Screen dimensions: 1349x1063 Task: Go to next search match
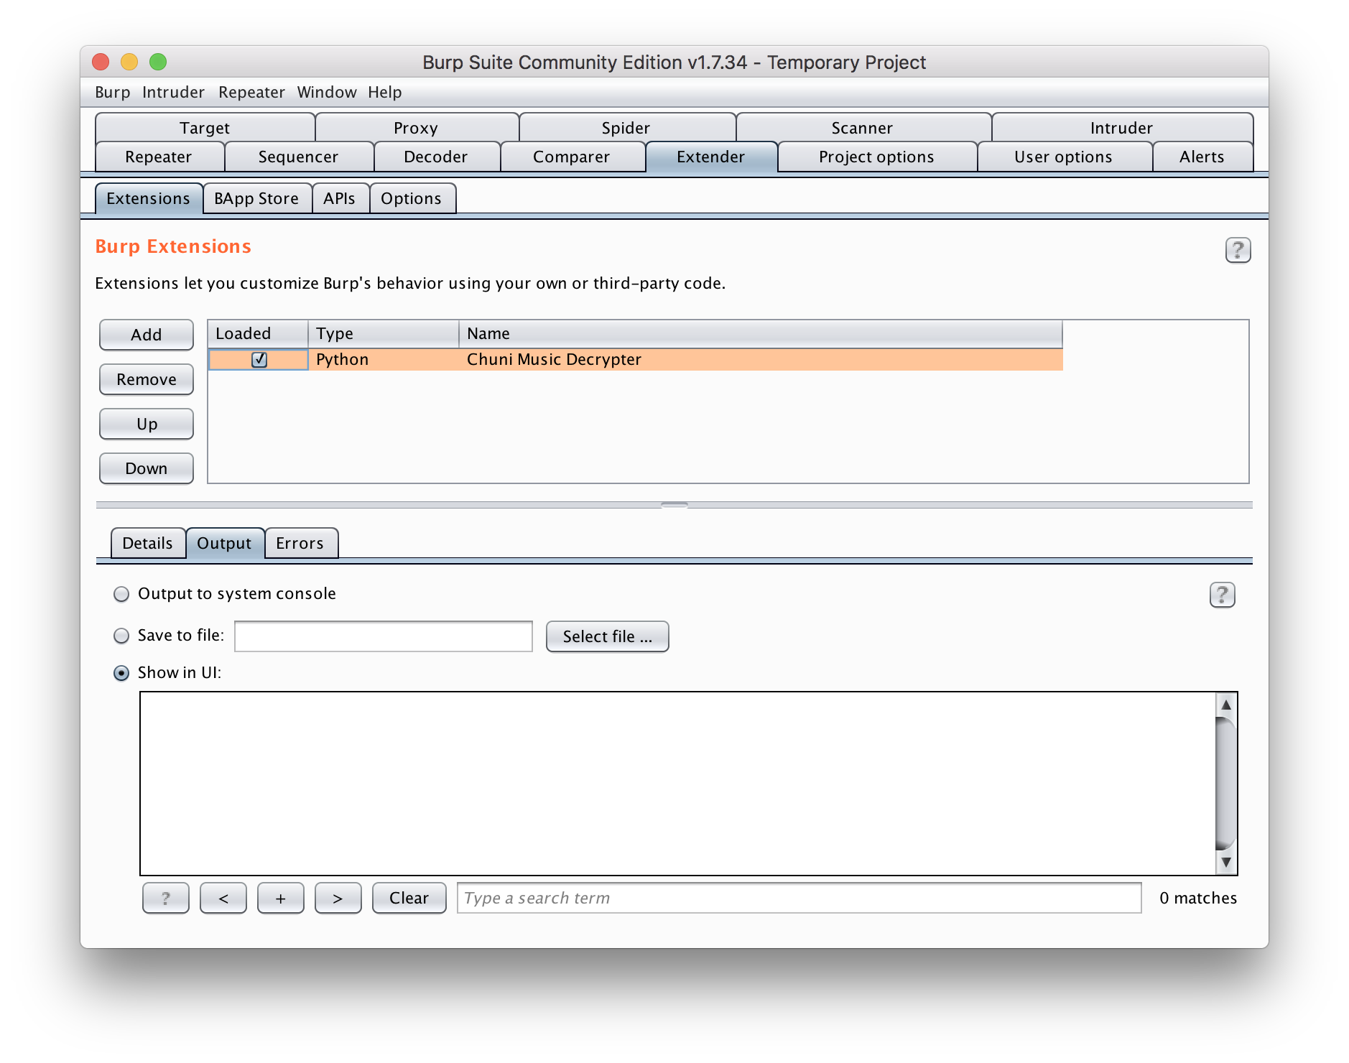coord(338,898)
